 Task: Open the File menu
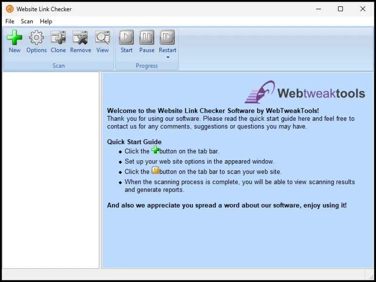click(x=10, y=21)
